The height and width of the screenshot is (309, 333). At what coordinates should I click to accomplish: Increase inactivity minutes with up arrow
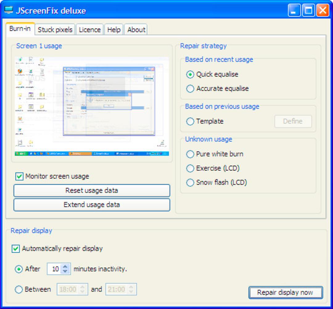point(65,266)
